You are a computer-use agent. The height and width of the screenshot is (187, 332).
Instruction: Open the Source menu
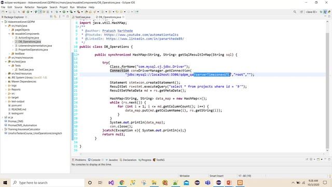[18, 7]
